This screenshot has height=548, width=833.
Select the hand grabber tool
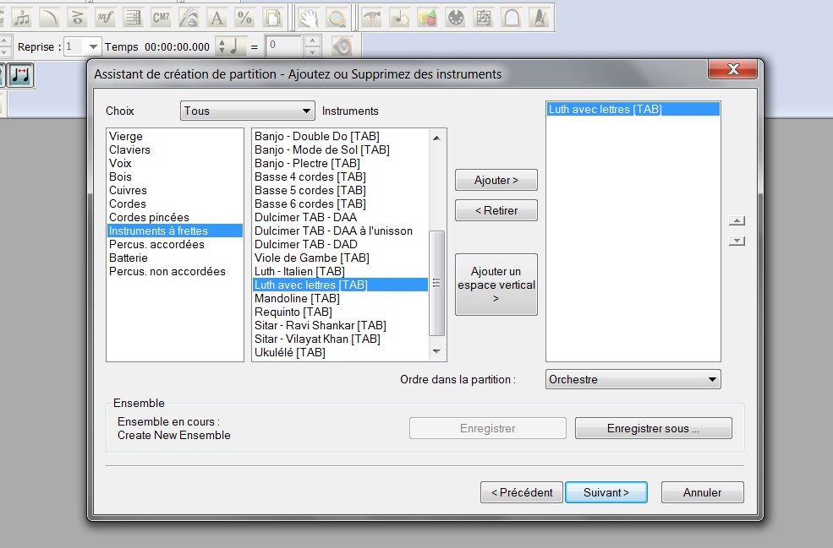[x=310, y=16]
